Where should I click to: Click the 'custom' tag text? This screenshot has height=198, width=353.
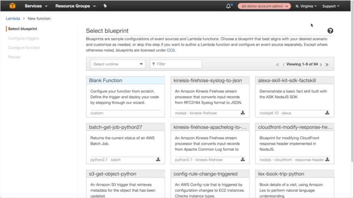click(x=97, y=113)
